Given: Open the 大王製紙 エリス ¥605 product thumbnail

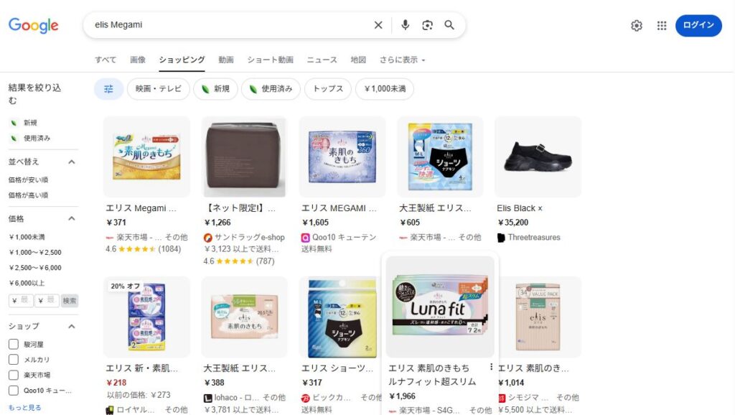Looking at the screenshot, I should pyautogui.click(x=440, y=157).
